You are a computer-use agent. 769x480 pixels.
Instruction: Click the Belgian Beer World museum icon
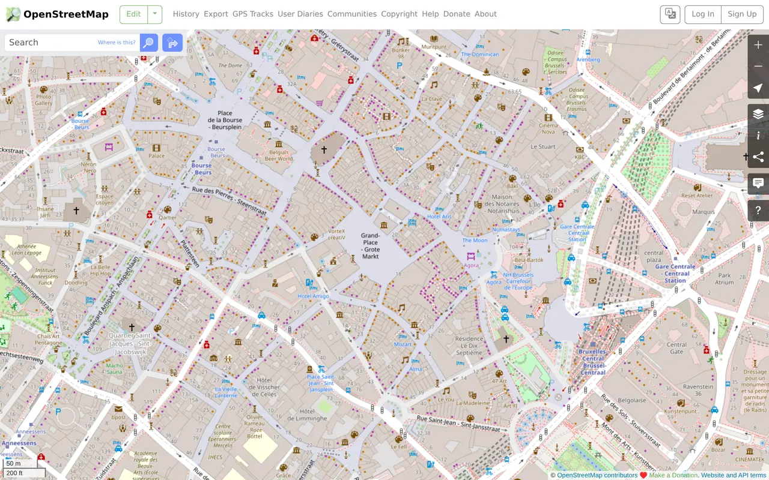point(278,144)
